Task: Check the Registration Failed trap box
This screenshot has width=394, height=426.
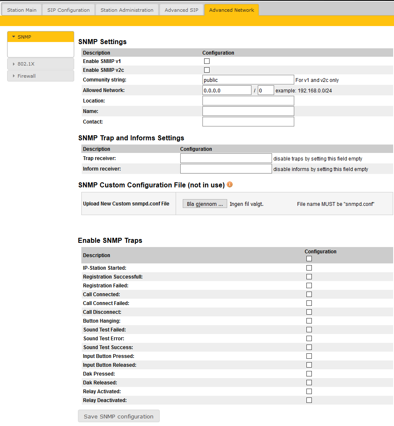Action: pyautogui.click(x=309, y=286)
